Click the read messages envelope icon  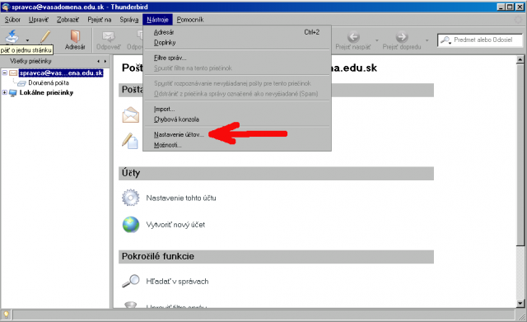coord(130,115)
